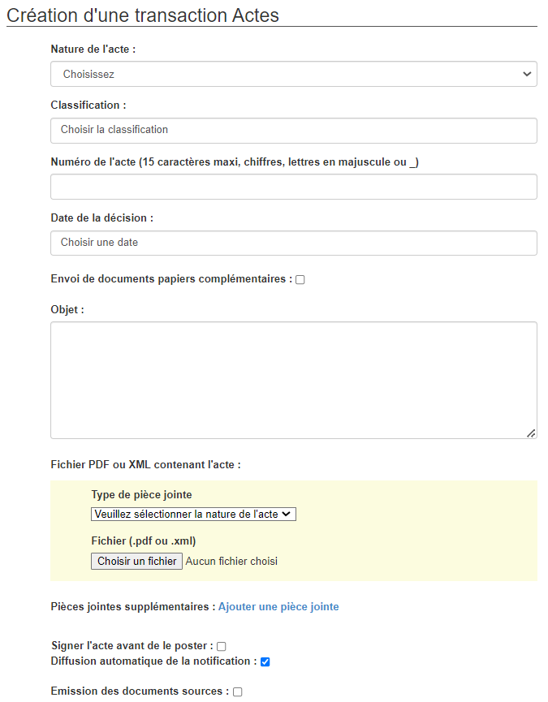This screenshot has width=548, height=702.
Task: Click inside the Objet text area
Action: click(x=293, y=380)
